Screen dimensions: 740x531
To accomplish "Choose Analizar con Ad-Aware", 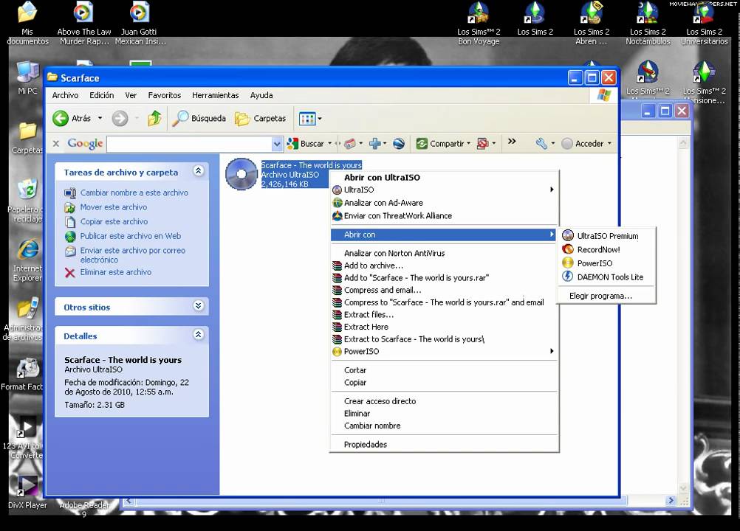I will click(444, 203).
